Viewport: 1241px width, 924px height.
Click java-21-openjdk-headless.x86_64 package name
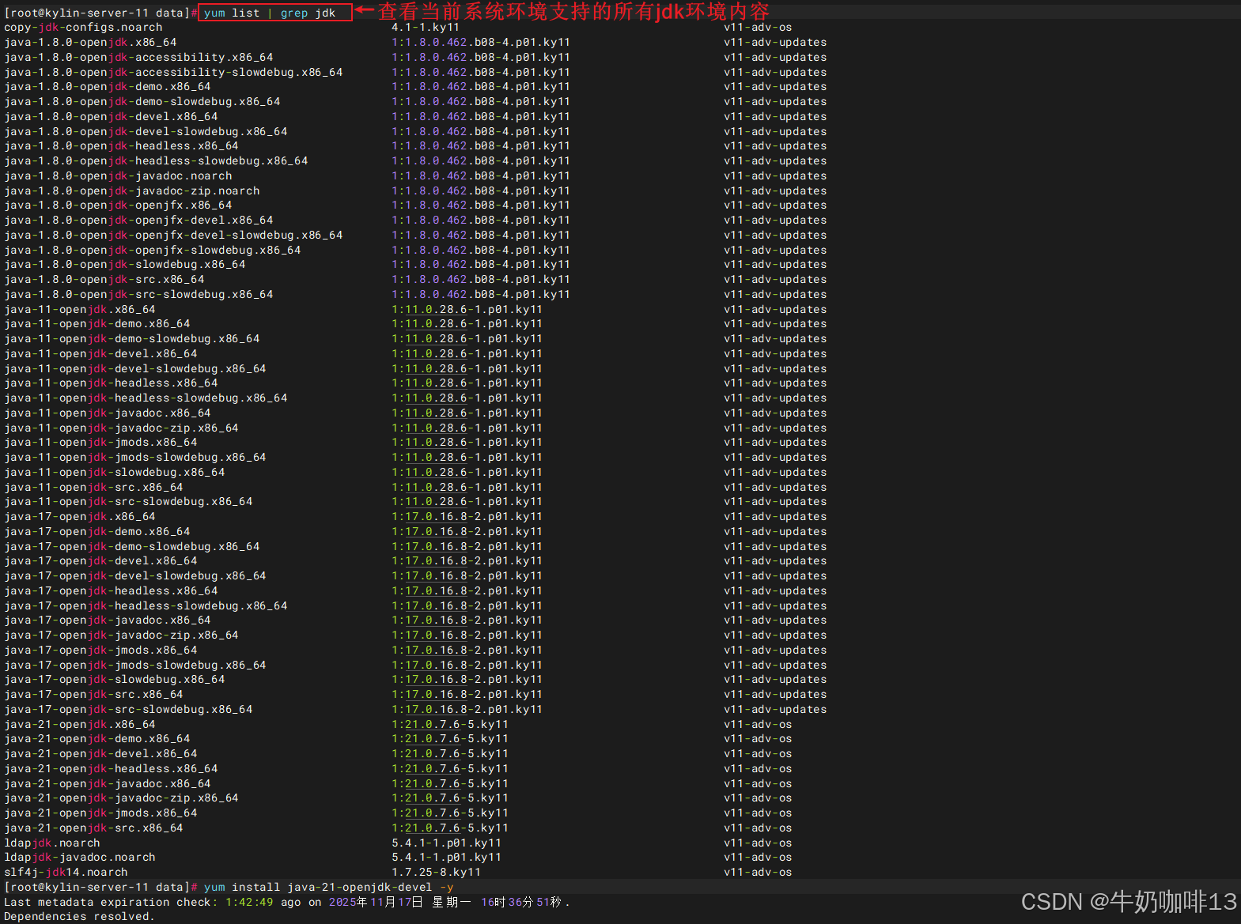(111, 768)
